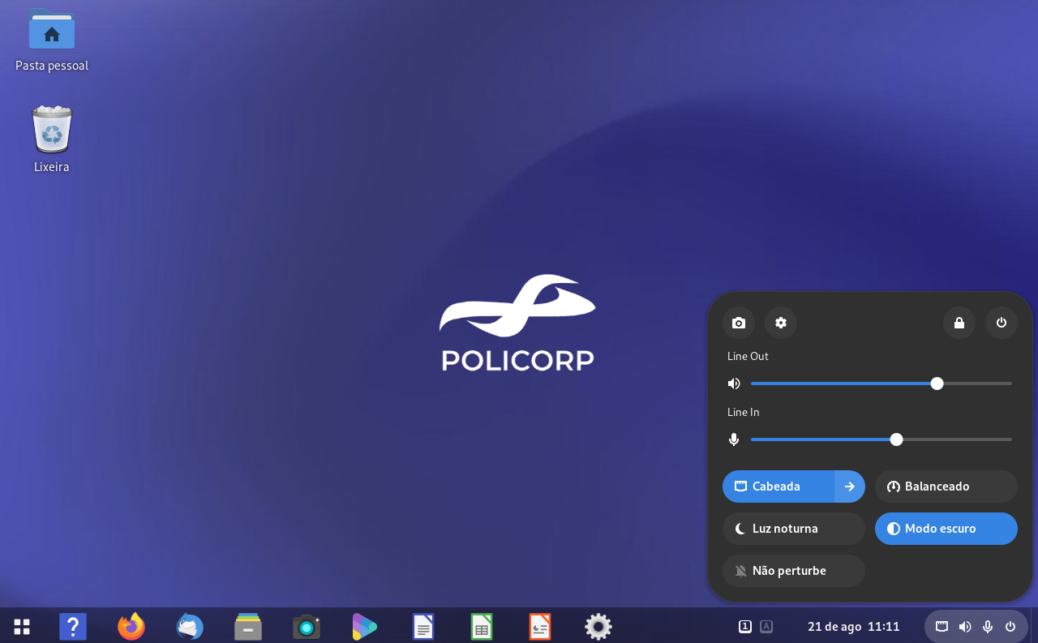Take a screenshot from quick settings

(739, 323)
